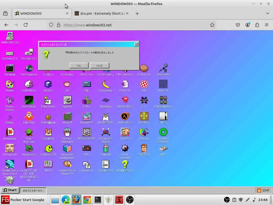Image resolution: width=273 pixels, height=205 pixels.
Task: Open the Potato.yt icon
Action: tap(144, 70)
